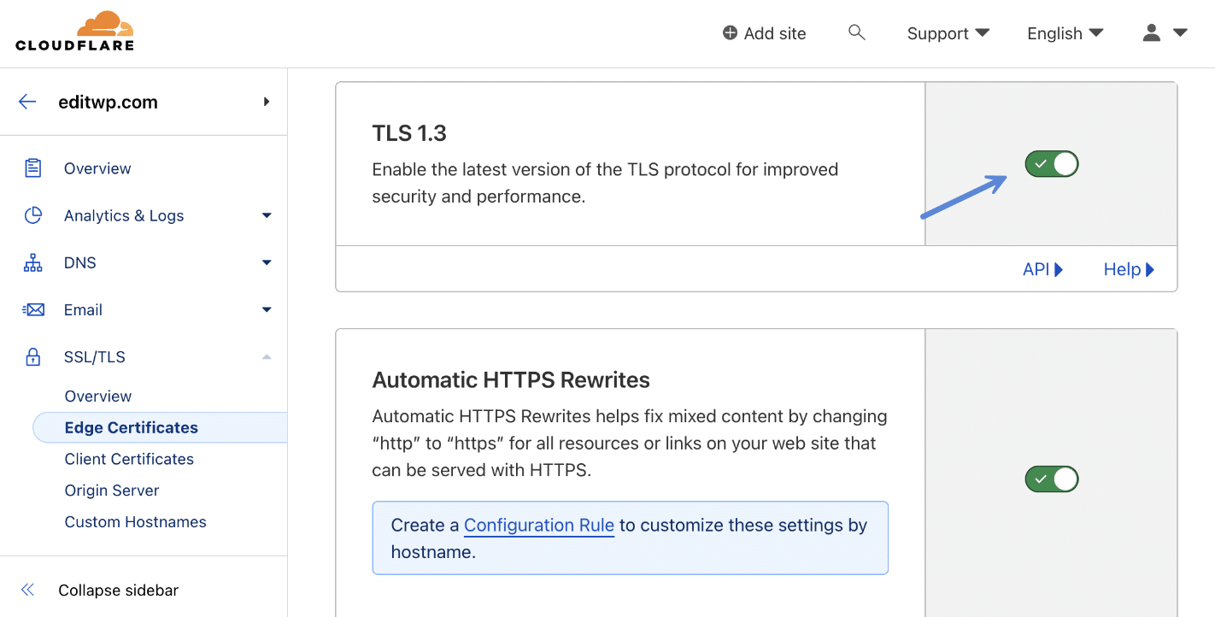The image size is (1215, 617).
Task: Click the account avatar dropdown
Action: (x=1164, y=32)
